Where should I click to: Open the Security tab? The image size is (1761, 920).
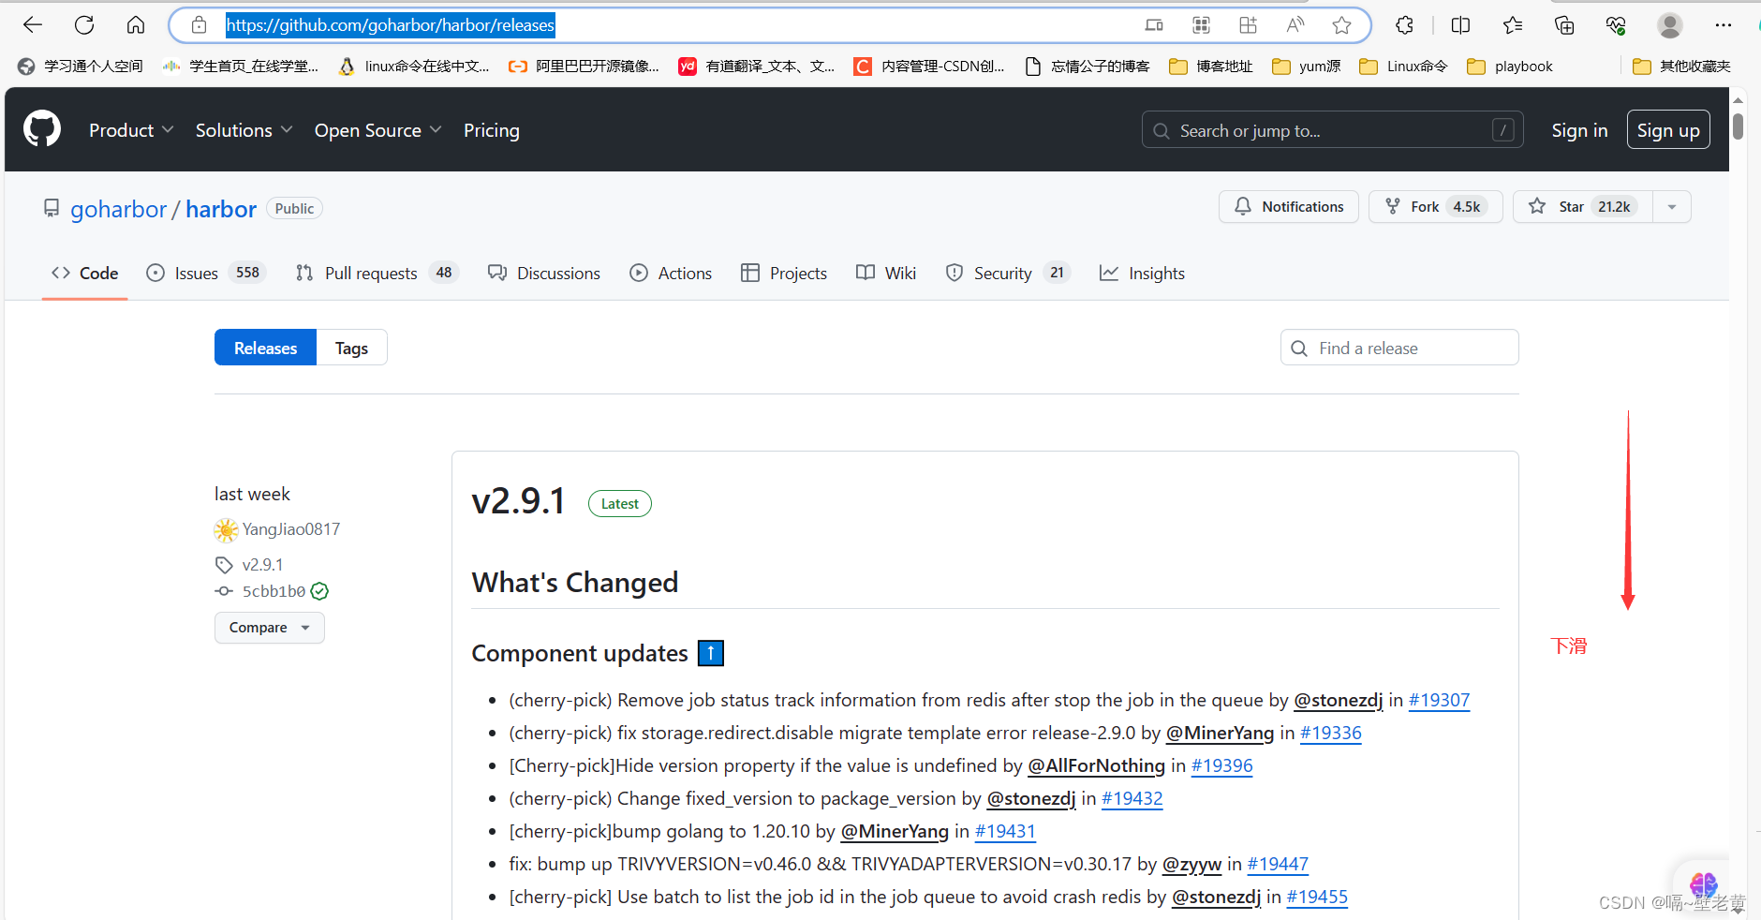[1008, 273]
